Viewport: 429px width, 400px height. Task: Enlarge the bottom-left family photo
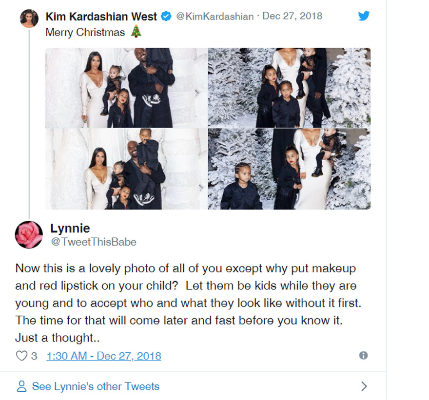[x=126, y=169]
